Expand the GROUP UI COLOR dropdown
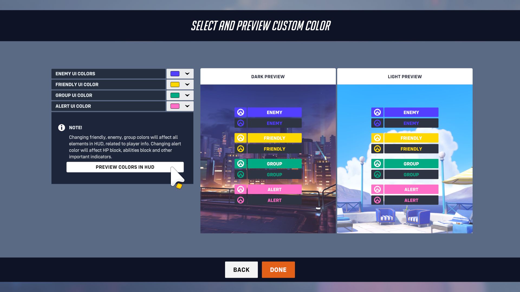 pos(187,95)
